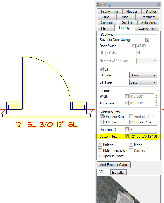This screenshot has height=203, width=164.
Task: Enable the Hide Threshold checkbox
Action: pos(100,150)
